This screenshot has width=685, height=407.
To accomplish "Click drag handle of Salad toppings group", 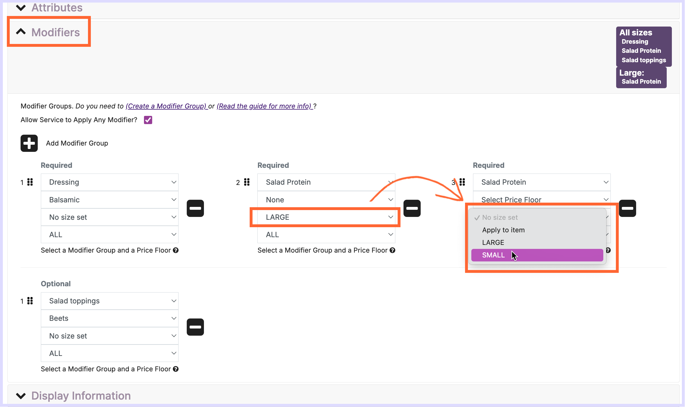I will click(x=30, y=301).
